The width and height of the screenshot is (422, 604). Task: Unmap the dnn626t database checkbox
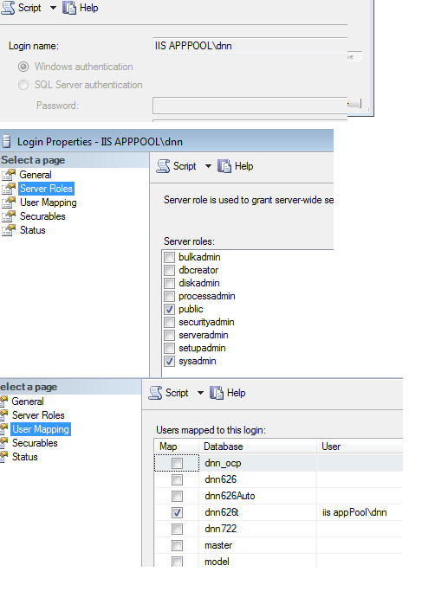coord(177,512)
